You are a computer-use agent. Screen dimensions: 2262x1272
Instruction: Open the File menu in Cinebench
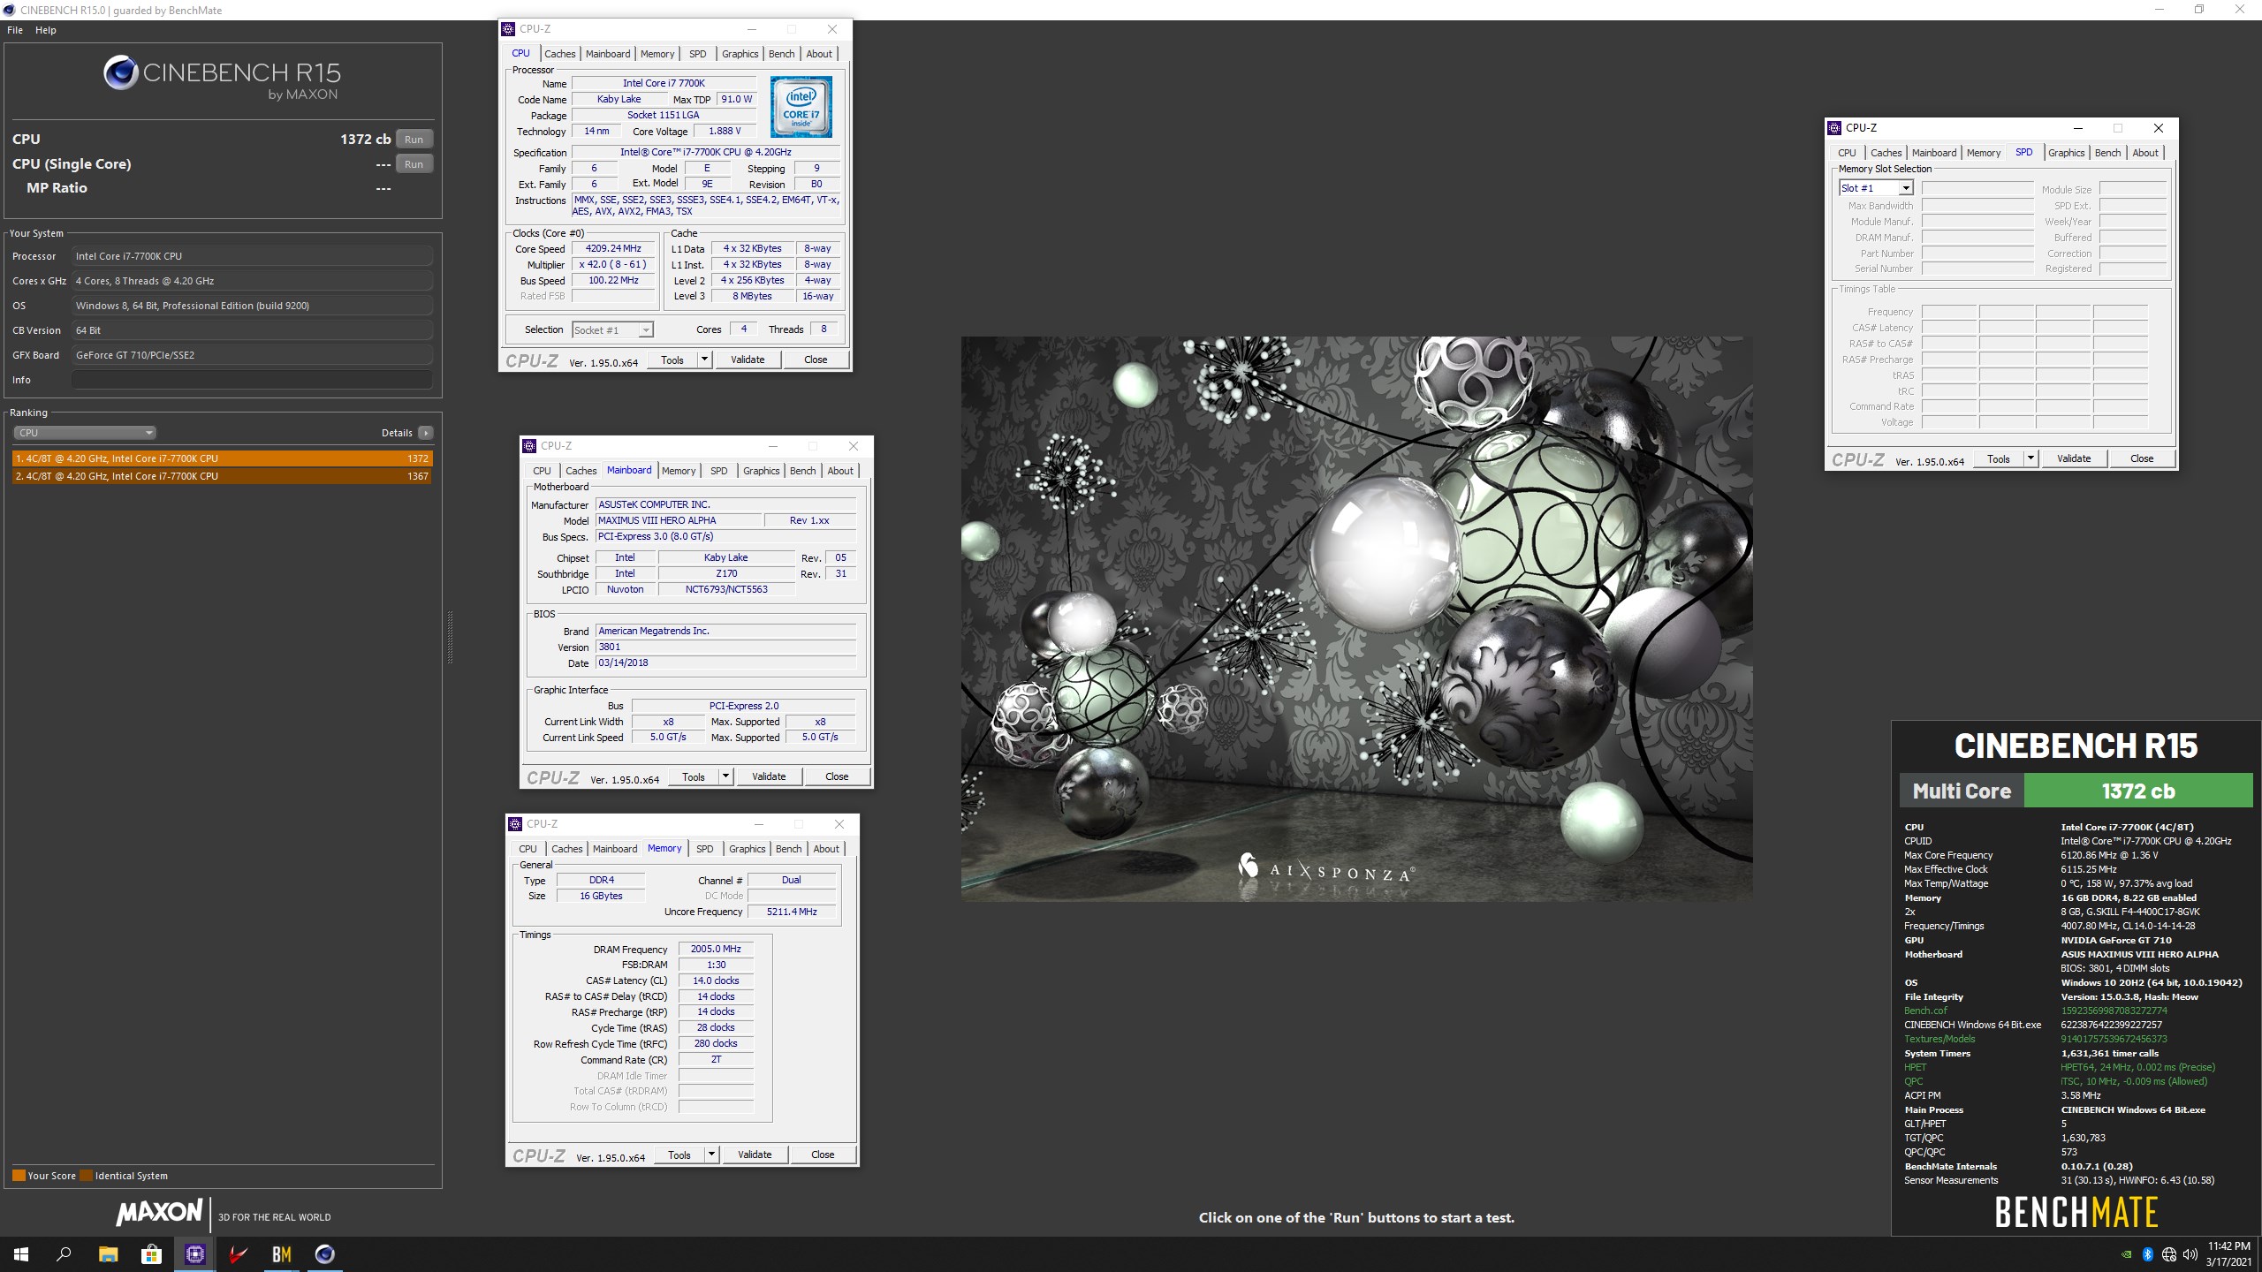click(x=15, y=30)
